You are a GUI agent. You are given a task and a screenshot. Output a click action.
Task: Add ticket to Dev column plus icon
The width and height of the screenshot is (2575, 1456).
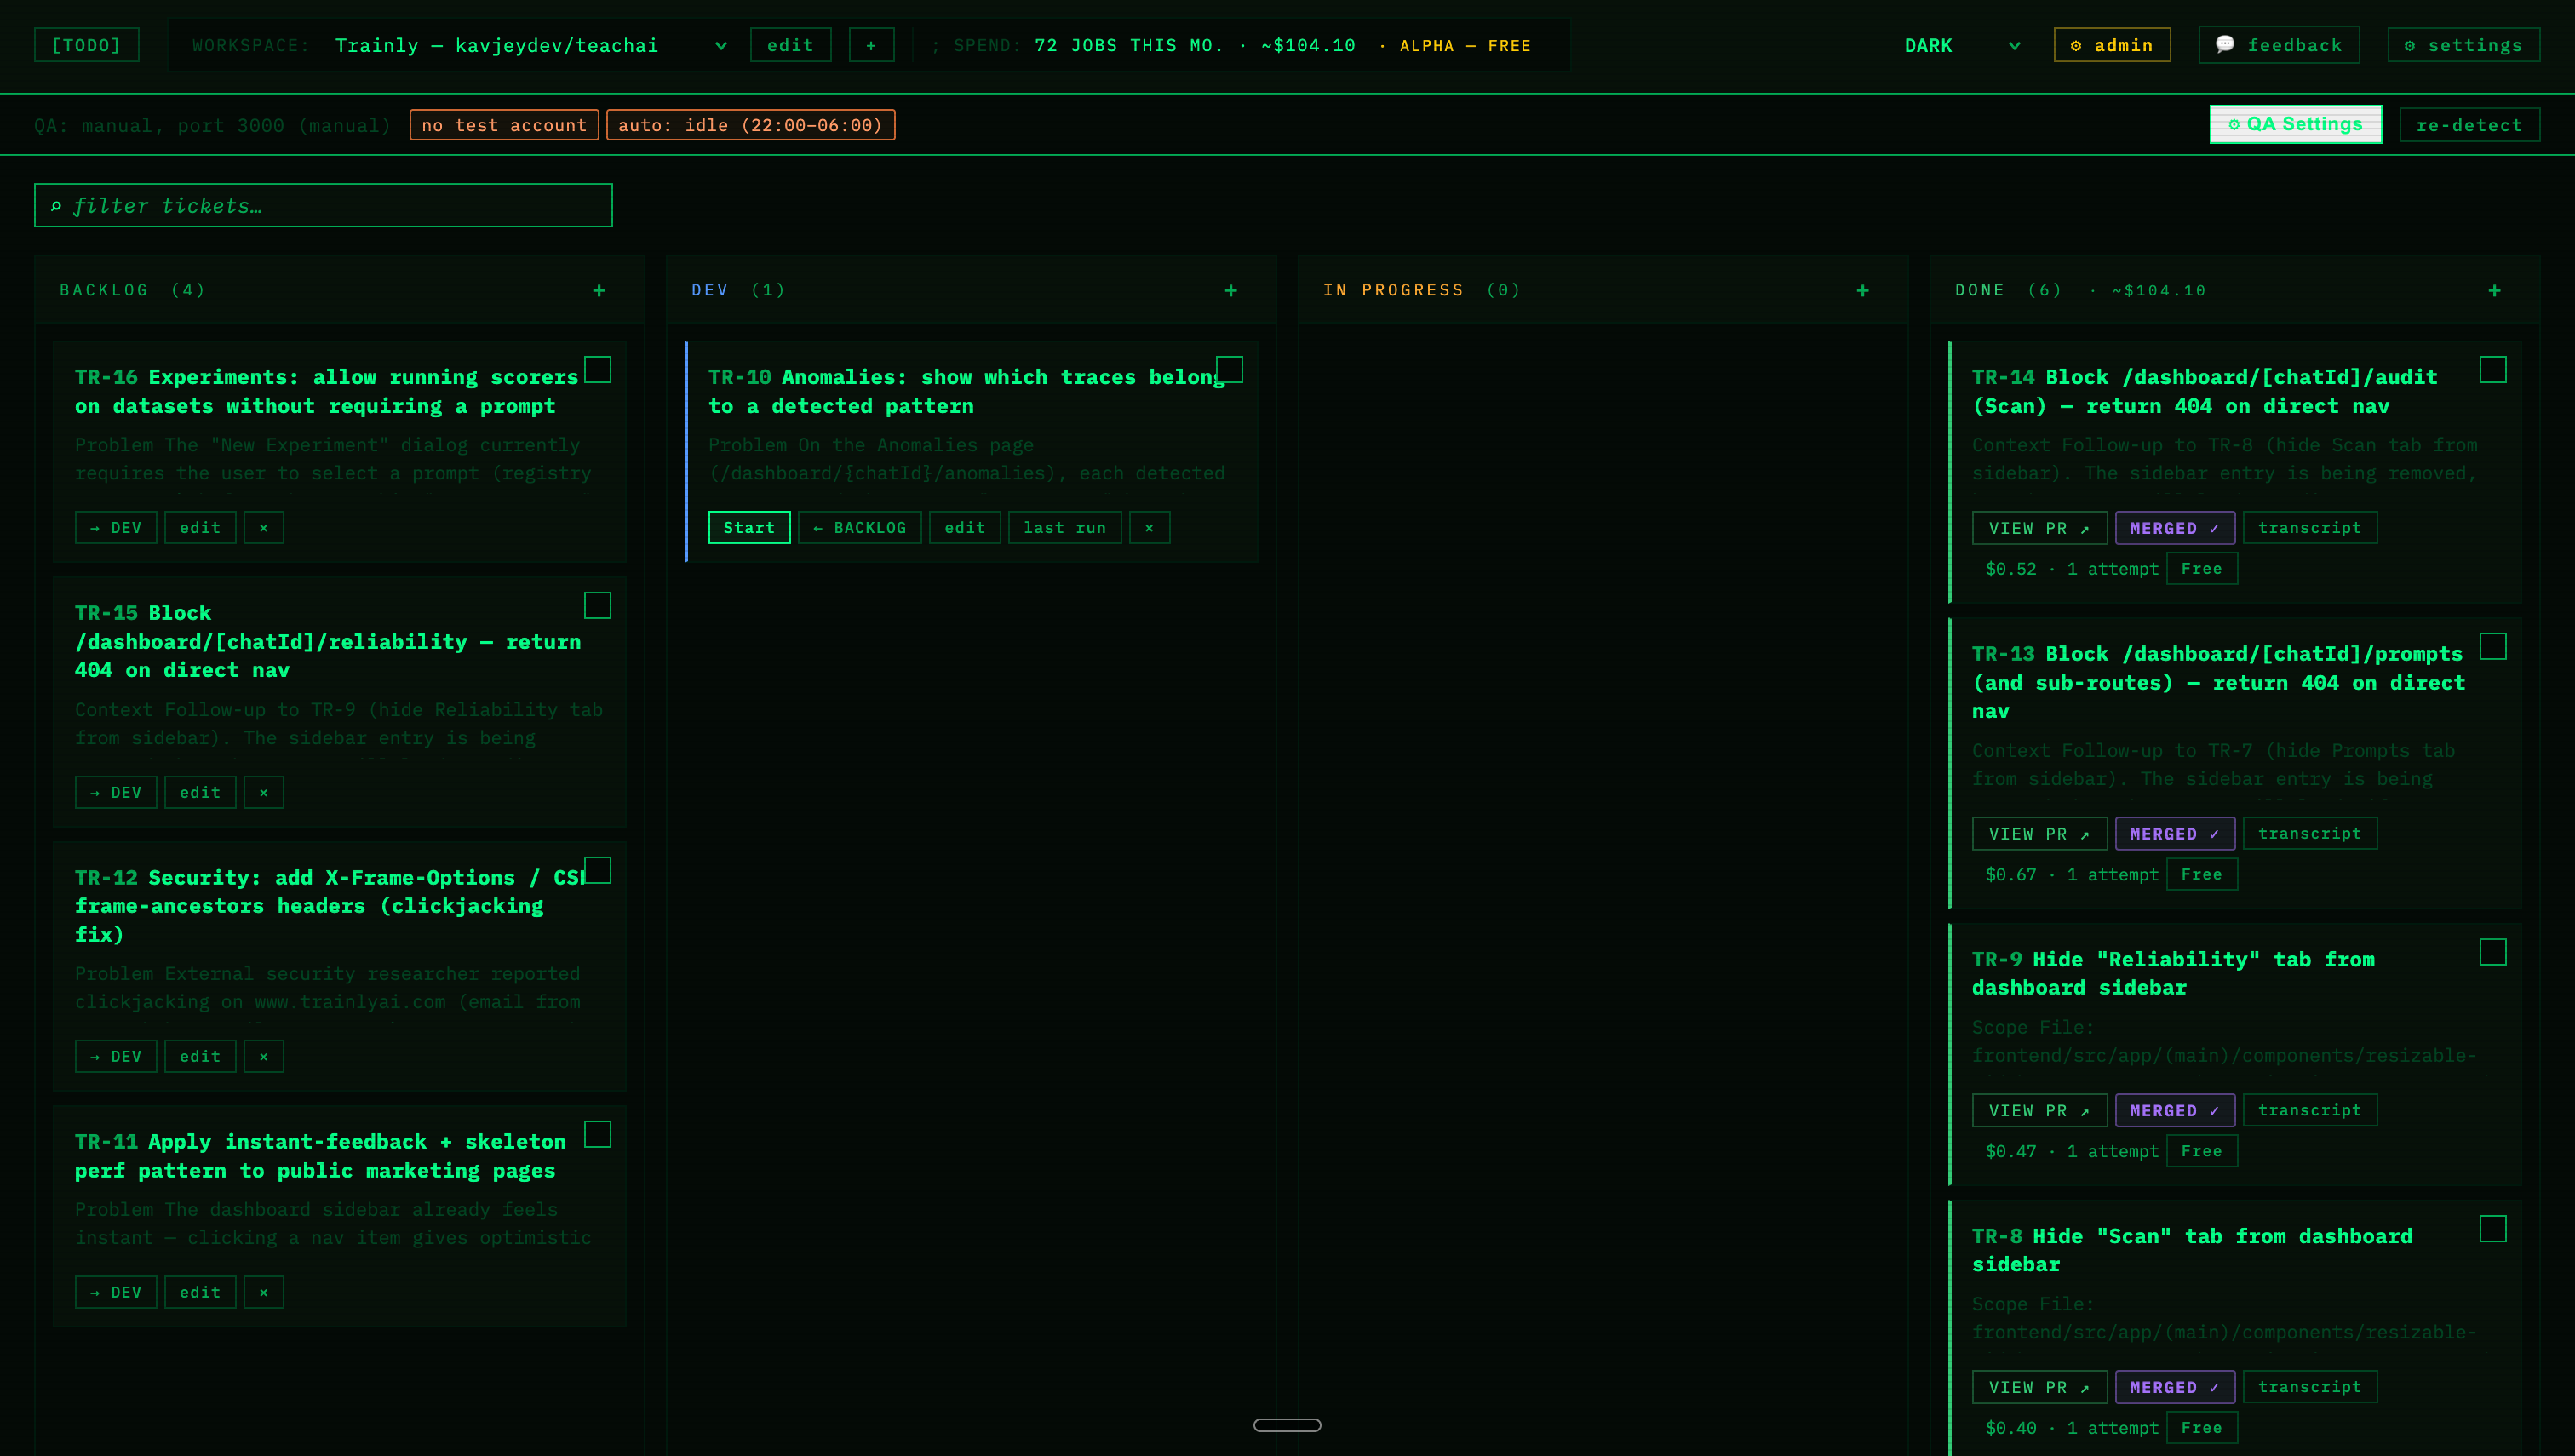(x=1231, y=291)
